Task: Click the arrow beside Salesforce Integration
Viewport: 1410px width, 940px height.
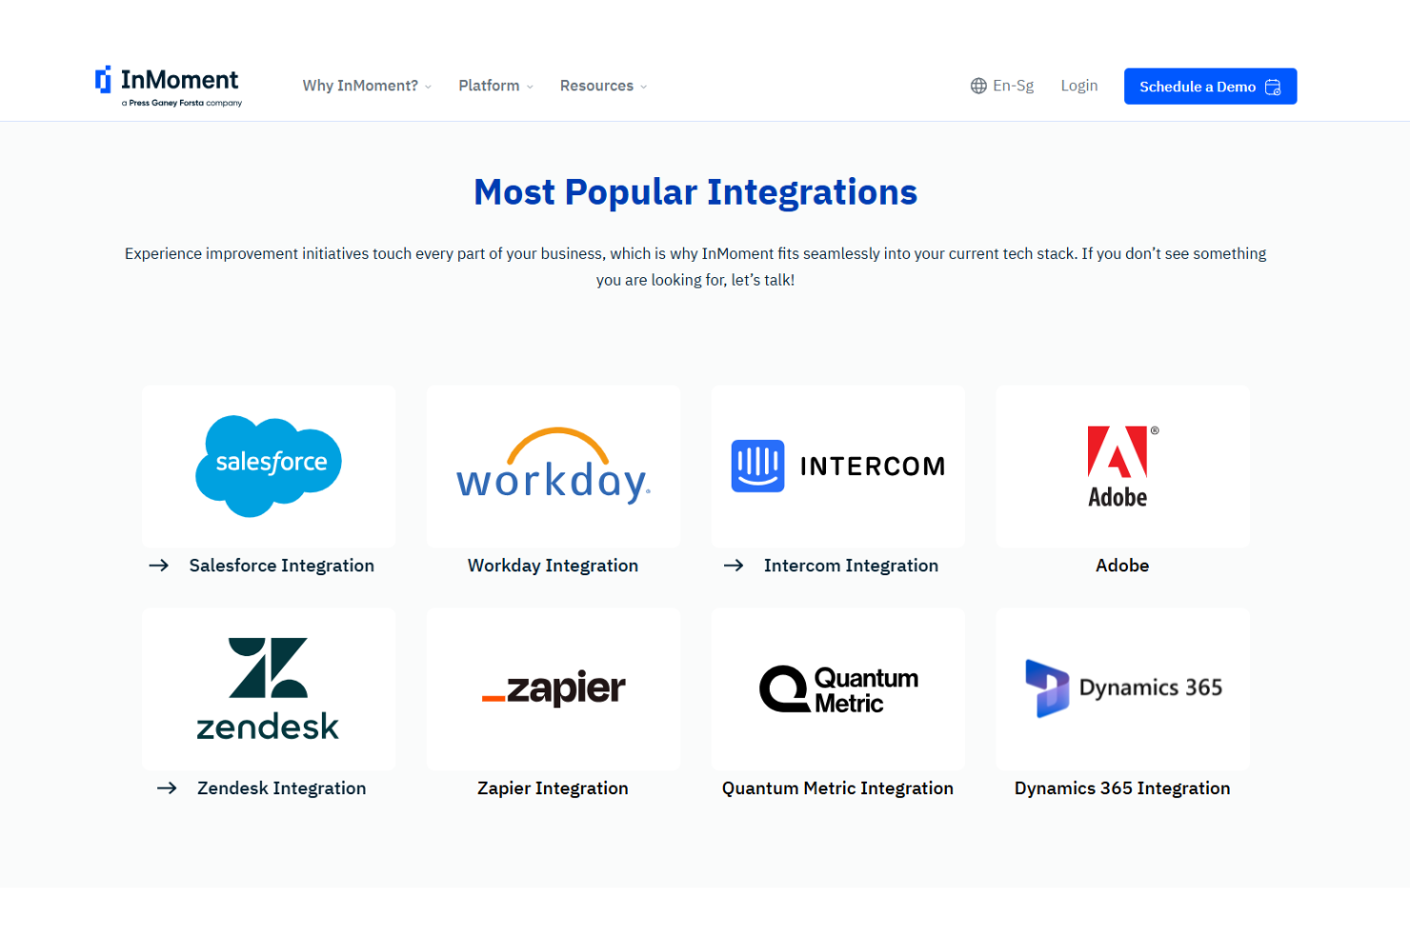Action: [x=159, y=566]
